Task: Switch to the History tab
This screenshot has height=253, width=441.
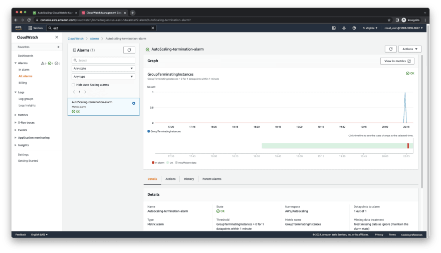Action: click(189, 179)
